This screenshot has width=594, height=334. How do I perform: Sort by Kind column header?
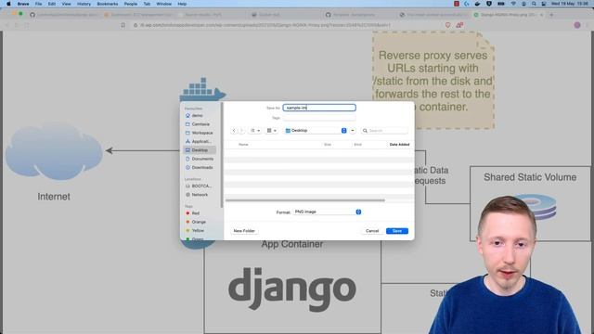click(x=357, y=145)
